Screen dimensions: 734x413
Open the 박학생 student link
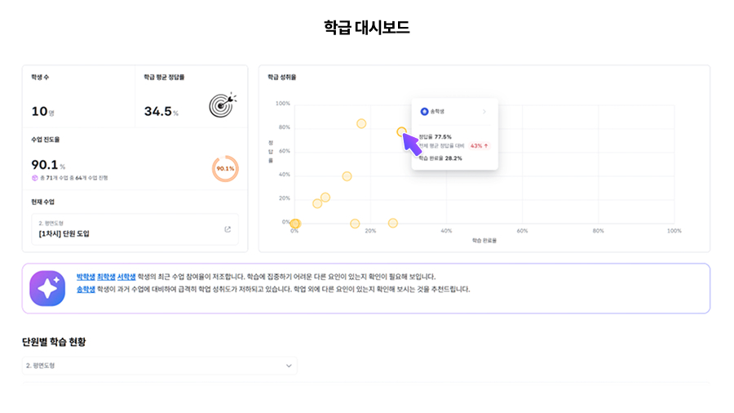[86, 277]
